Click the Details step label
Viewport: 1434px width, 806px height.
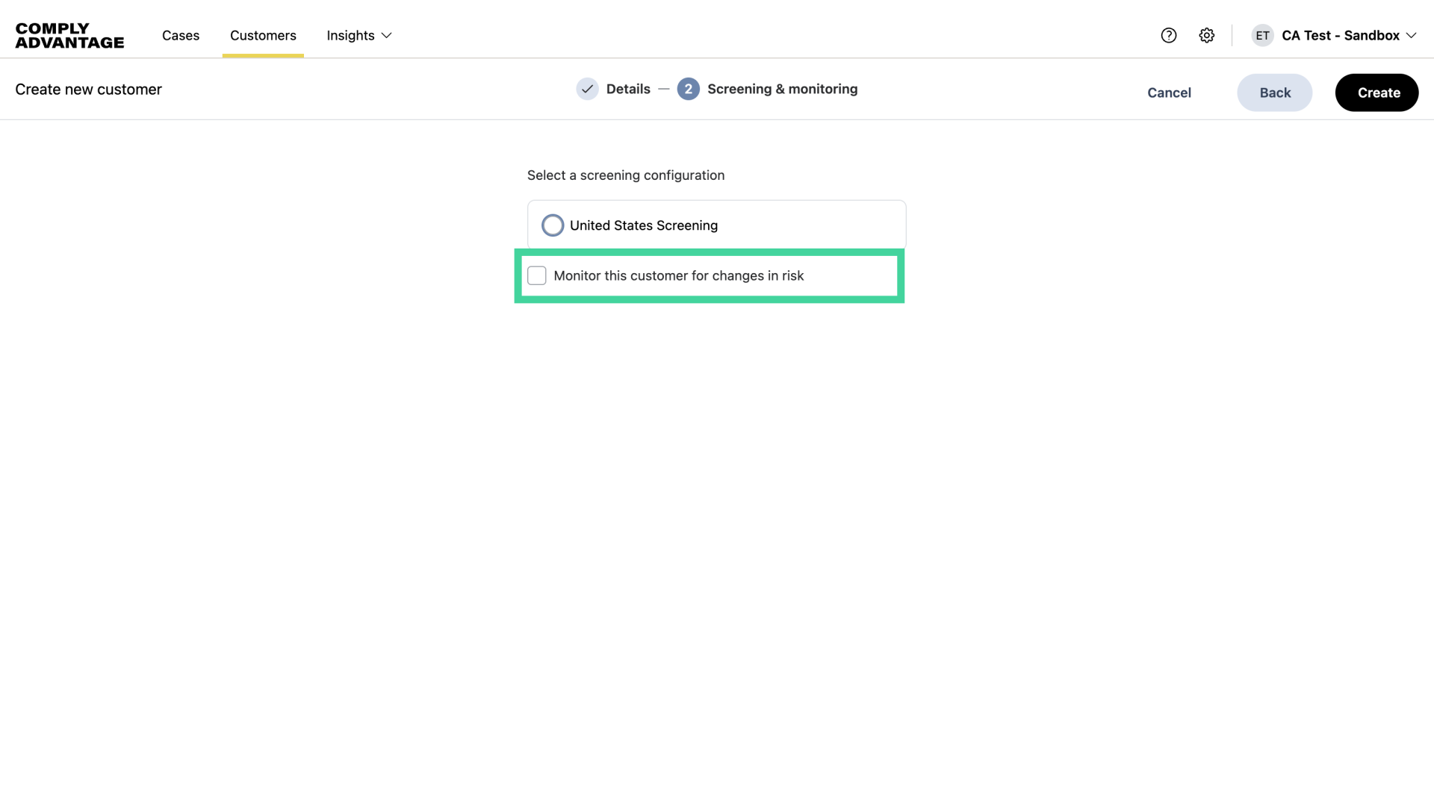(x=628, y=89)
